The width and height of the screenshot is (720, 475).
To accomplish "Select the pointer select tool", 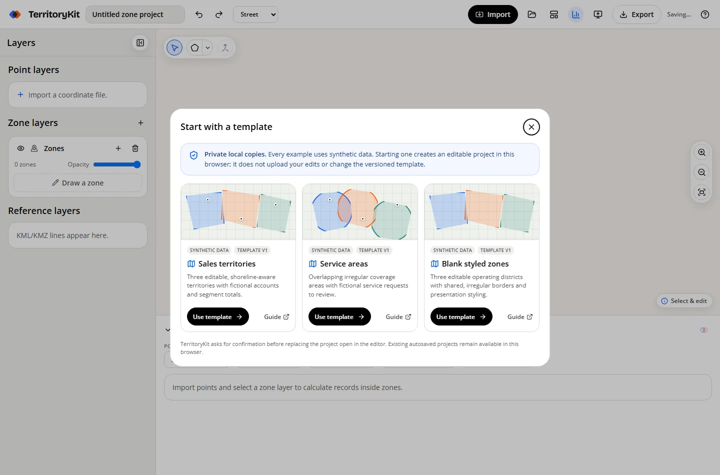I will [x=174, y=48].
